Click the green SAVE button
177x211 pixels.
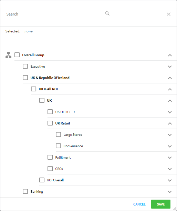coord(161,204)
